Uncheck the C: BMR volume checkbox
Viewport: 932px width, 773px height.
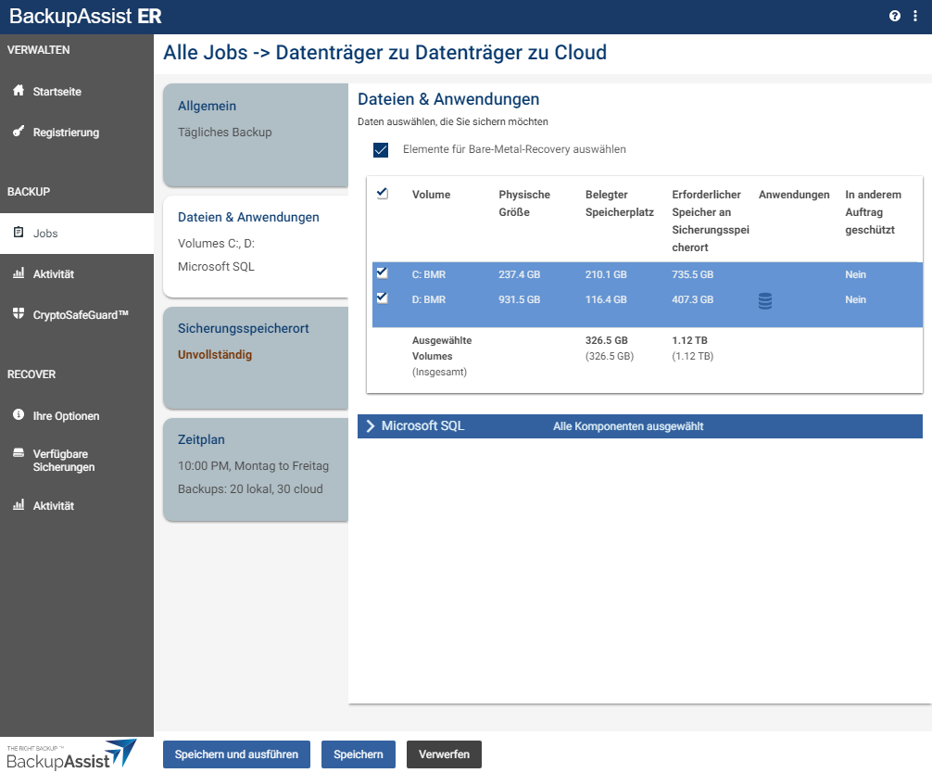point(382,273)
